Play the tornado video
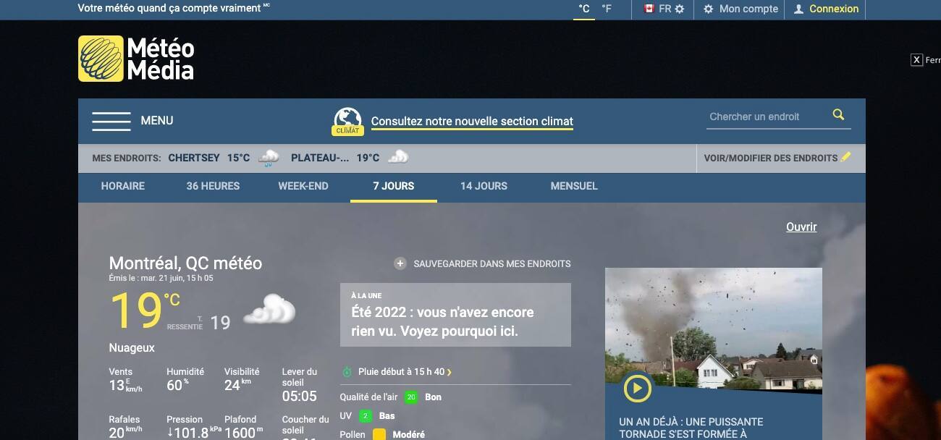941x440 pixels. pos(637,389)
